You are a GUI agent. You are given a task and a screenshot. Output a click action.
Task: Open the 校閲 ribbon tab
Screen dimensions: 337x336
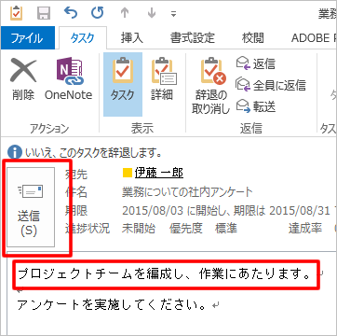[253, 38]
